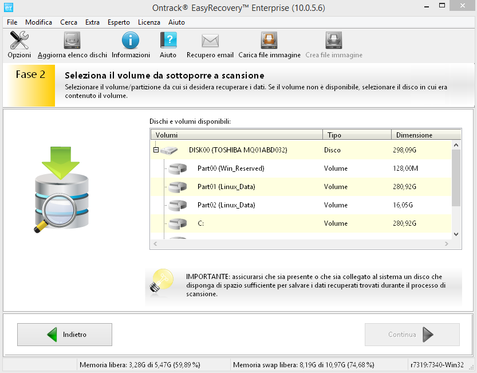This screenshot has height=373, width=477.
Task: Click the Part02 Linux_Data volume icon
Action: coord(178,205)
